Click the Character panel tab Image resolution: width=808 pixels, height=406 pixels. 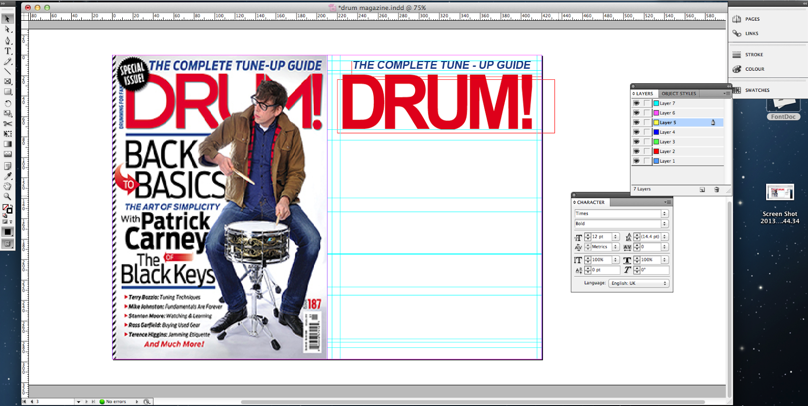coord(590,202)
